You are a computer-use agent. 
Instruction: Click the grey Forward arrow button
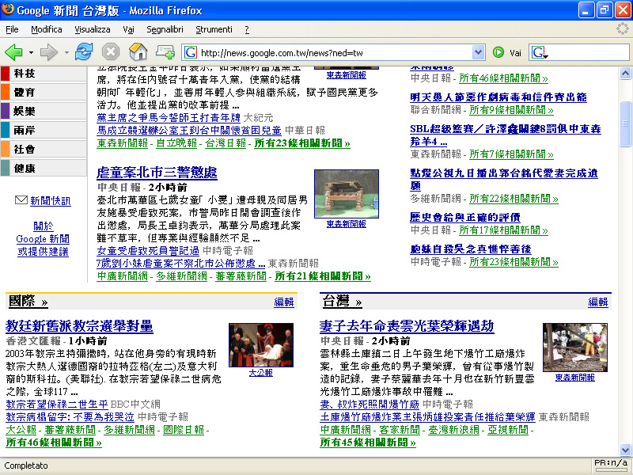tap(49, 52)
